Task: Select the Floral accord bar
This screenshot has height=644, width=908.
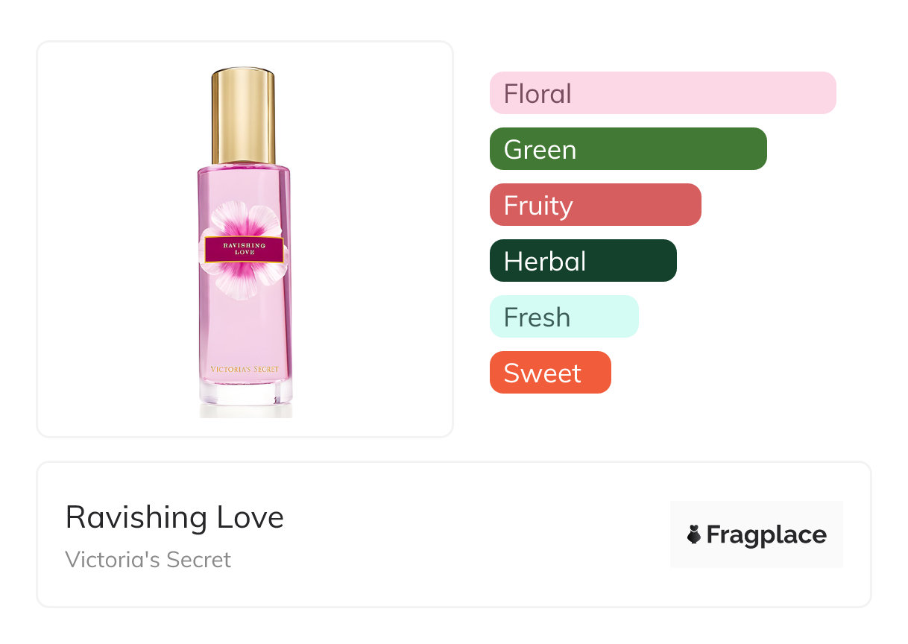Action: click(662, 93)
